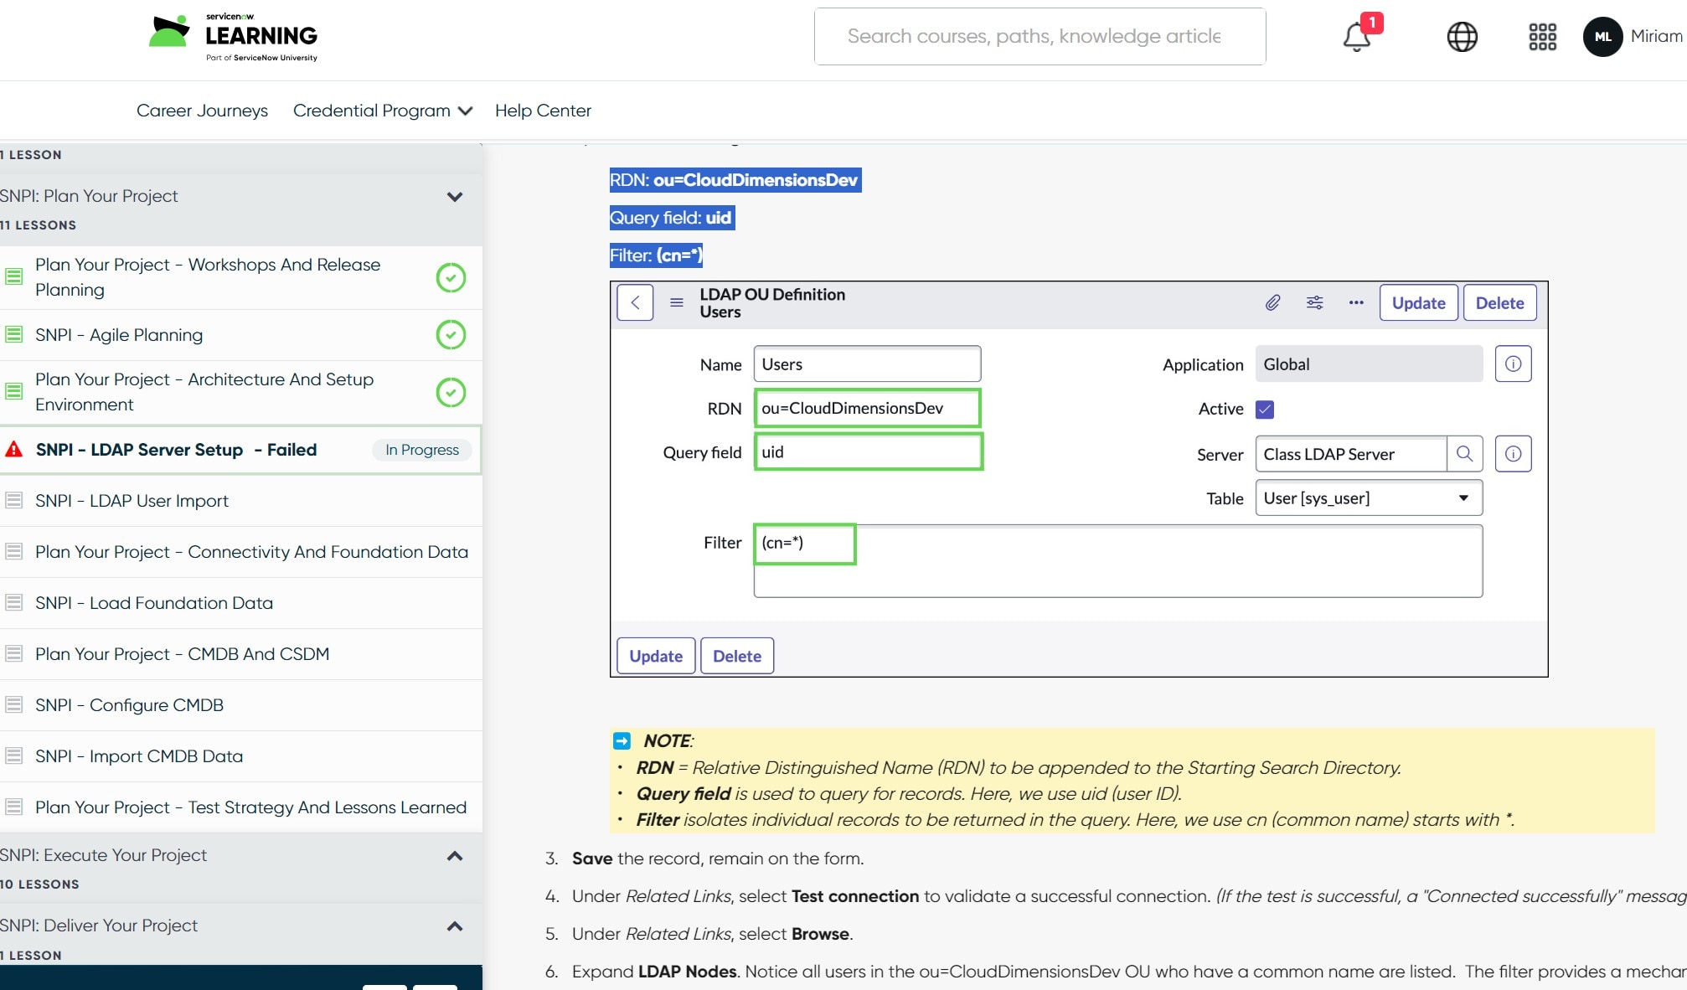The image size is (1687, 990).
Task: Click the back arrow on the LDAP OU Definition form
Action: pyautogui.click(x=634, y=302)
